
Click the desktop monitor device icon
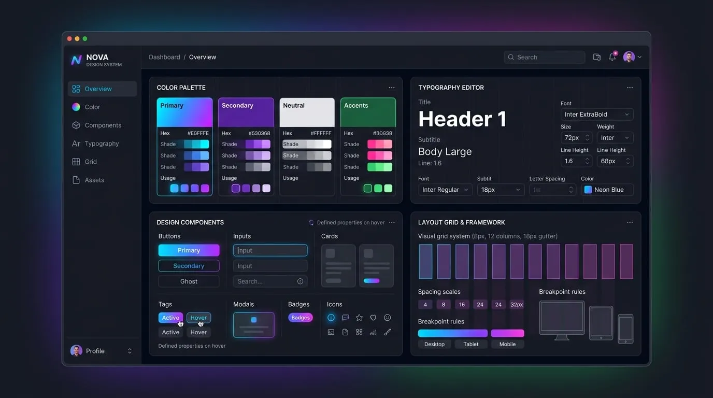click(x=562, y=320)
